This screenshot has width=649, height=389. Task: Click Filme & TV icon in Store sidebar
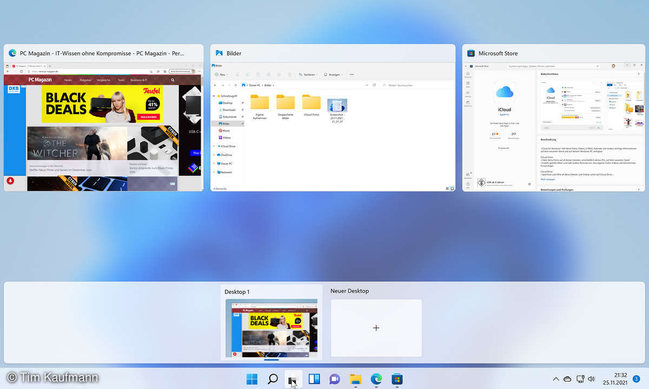pyautogui.click(x=468, y=104)
